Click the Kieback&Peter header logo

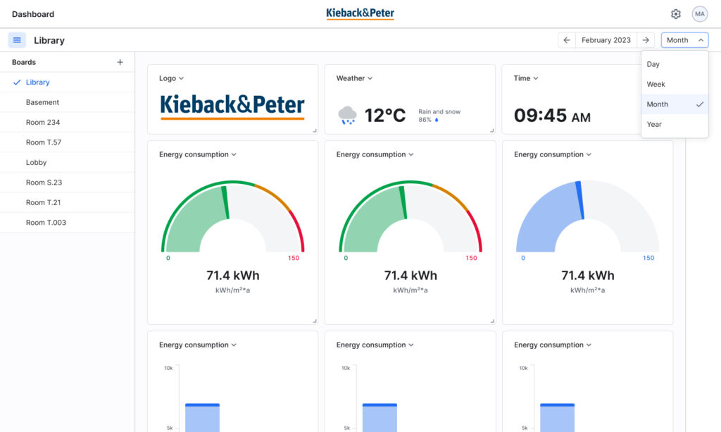click(x=360, y=13)
